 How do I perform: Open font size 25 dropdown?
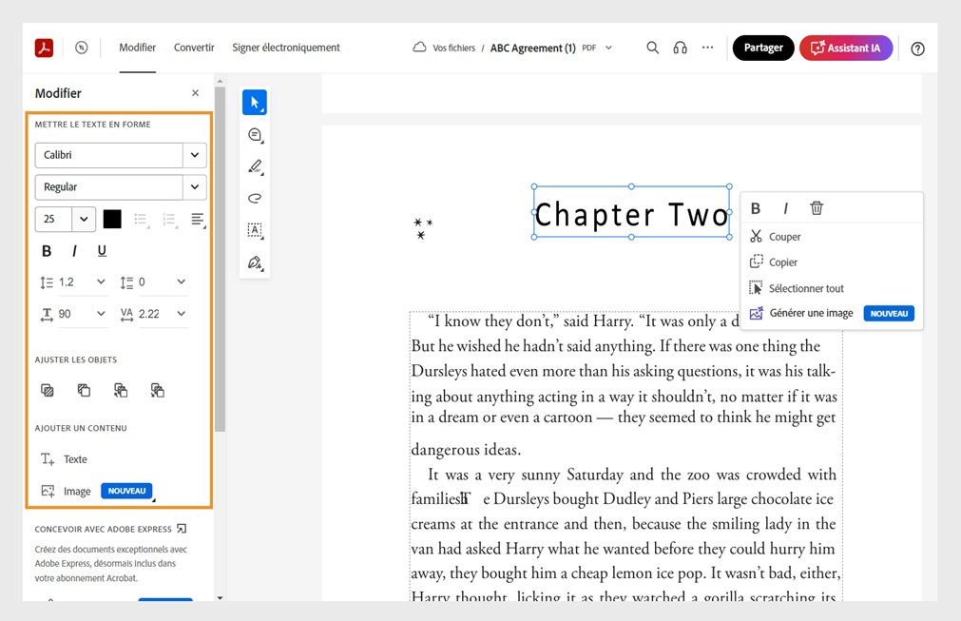pos(84,219)
